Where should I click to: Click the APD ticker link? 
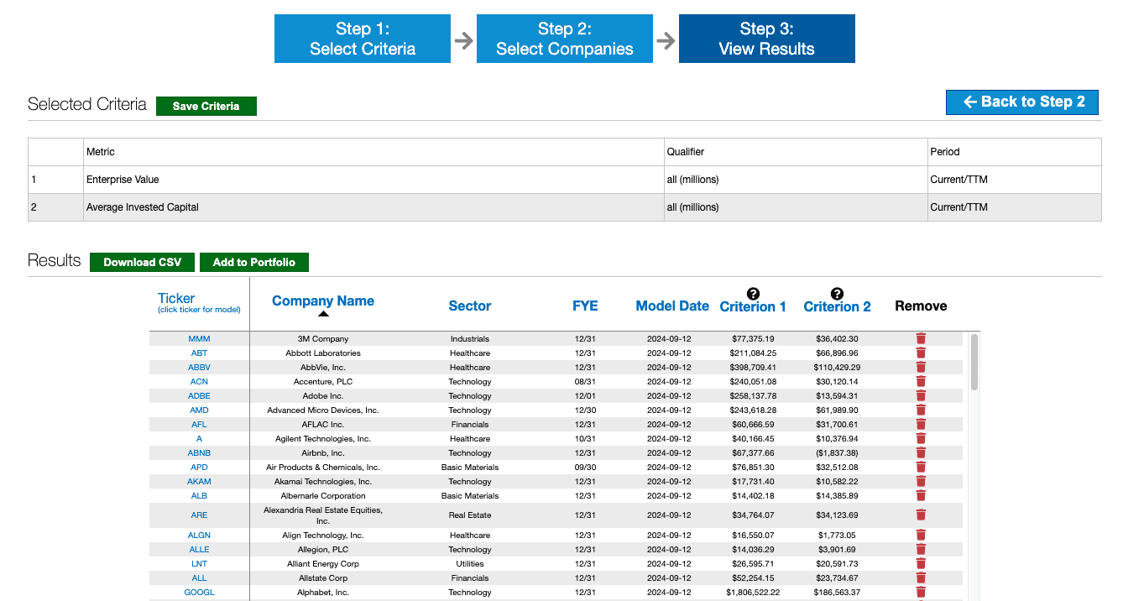click(199, 468)
